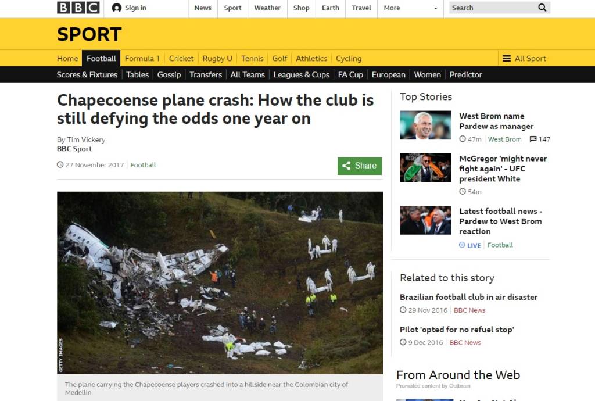Click the McGregor story thumbnail

pyautogui.click(x=425, y=168)
